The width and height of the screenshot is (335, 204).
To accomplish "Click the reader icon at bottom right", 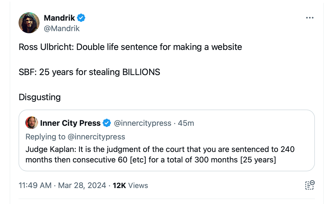I will (x=310, y=185).
